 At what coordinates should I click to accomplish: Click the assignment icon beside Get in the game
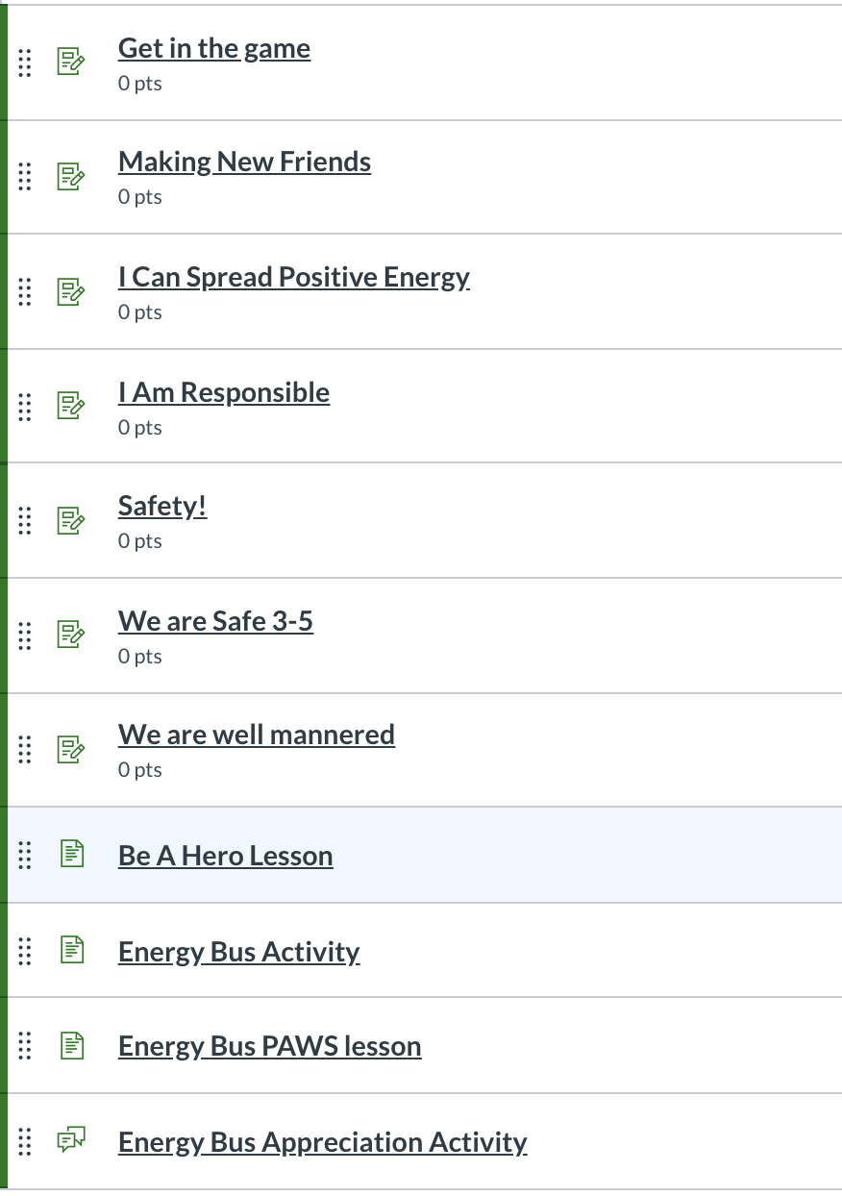coord(71,62)
